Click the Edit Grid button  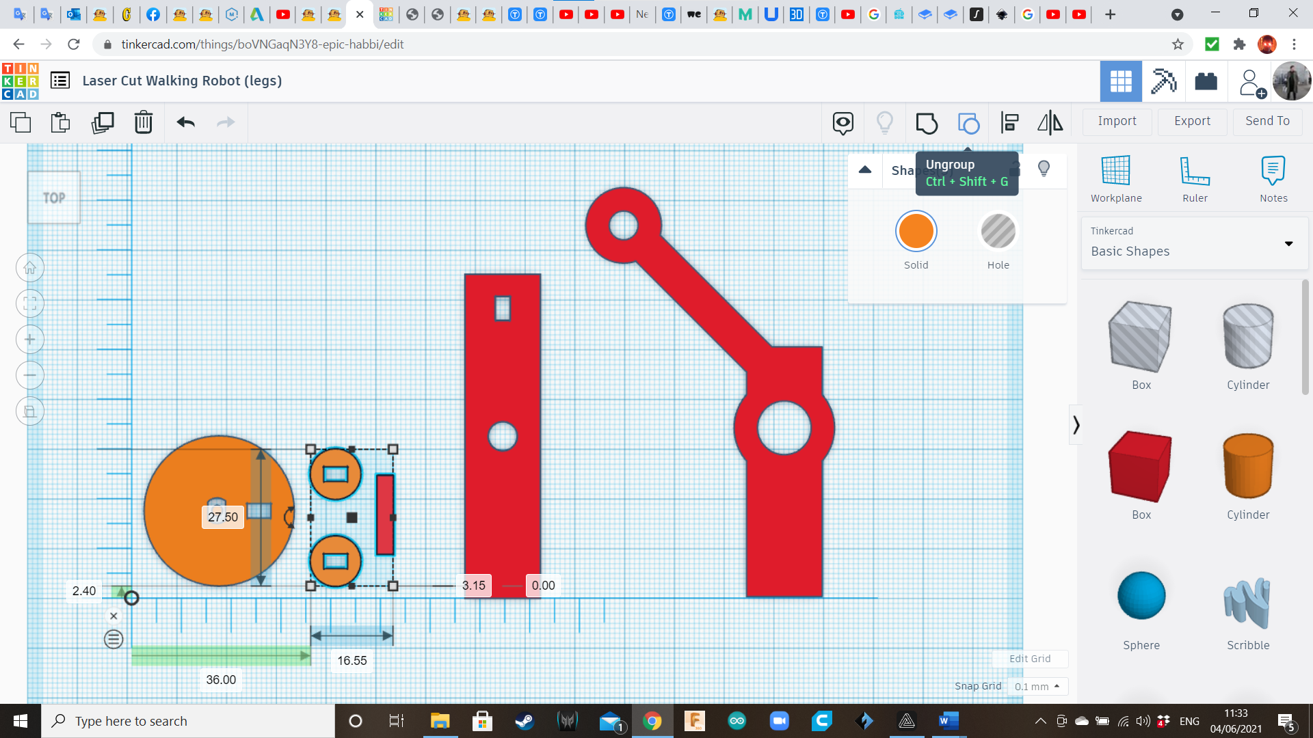coord(1029,659)
